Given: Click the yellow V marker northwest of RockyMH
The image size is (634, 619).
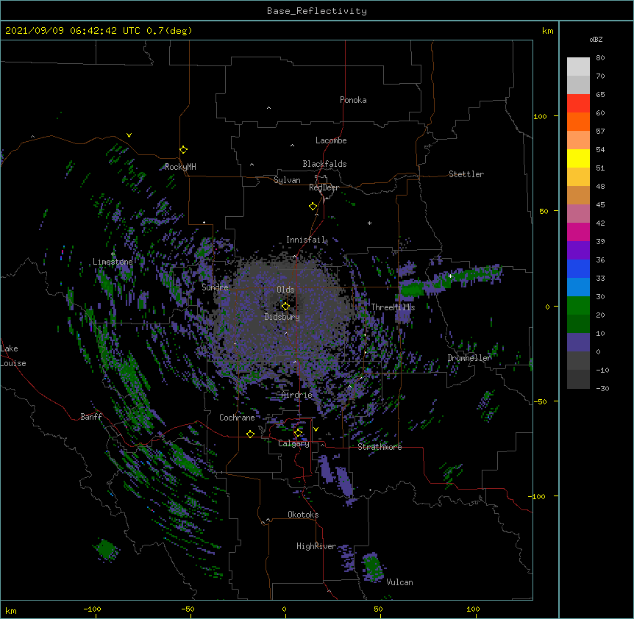Looking at the screenshot, I should pyautogui.click(x=129, y=135).
